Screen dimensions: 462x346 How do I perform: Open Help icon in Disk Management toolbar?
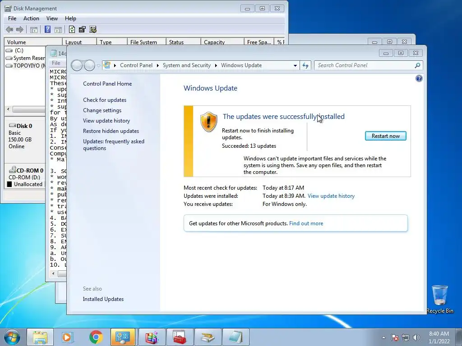click(47, 29)
